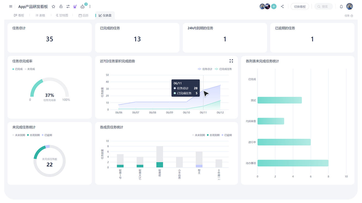
Task: Click the 近7日任务累积完成趋势 heading
Action: pos(118,61)
